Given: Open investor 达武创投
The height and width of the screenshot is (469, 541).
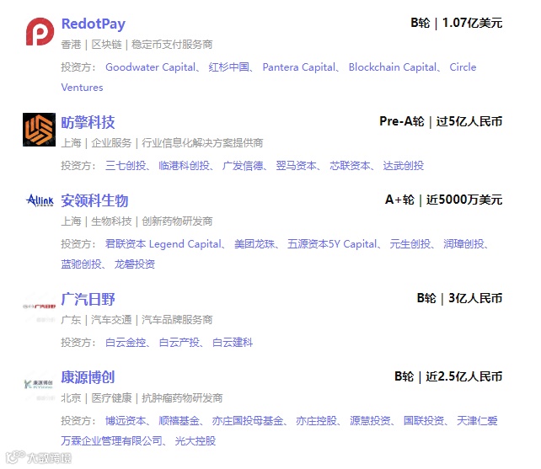Looking at the screenshot, I should [x=404, y=166].
